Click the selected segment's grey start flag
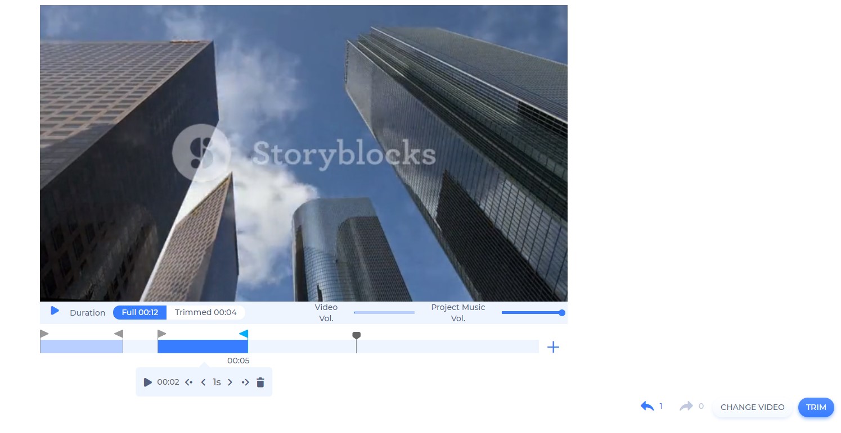Viewport: 841px width, 433px height. pyautogui.click(x=162, y=334)
